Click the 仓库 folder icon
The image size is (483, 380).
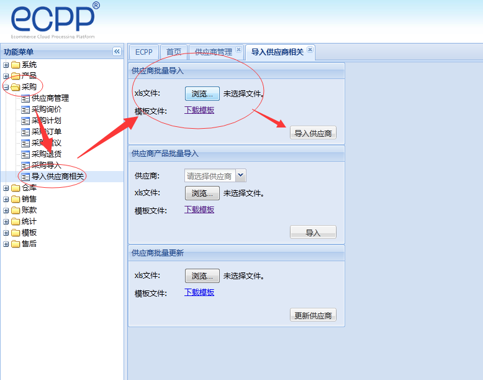(16, 188)
